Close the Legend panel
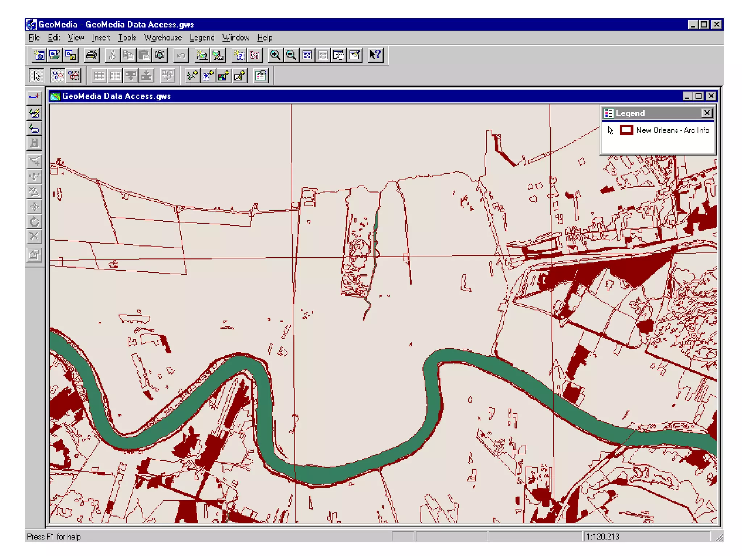Image resolution: width=742 pixels, height=556 pixels. pos(706,113)
